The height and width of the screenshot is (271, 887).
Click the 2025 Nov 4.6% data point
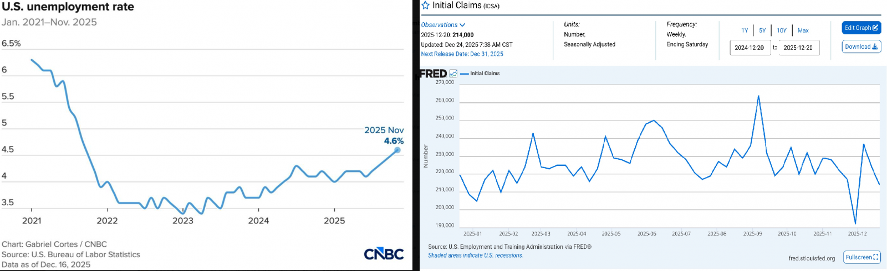coord(397,150)
